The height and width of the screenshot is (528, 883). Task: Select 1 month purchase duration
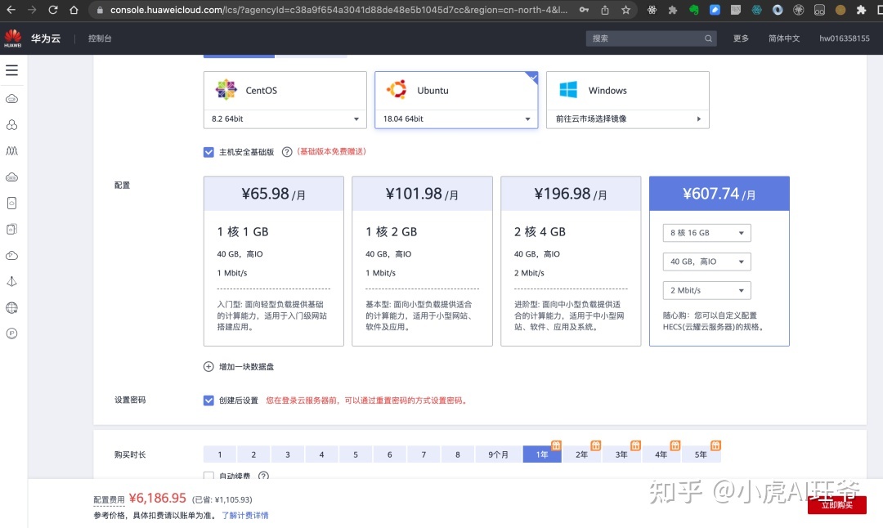220,454
